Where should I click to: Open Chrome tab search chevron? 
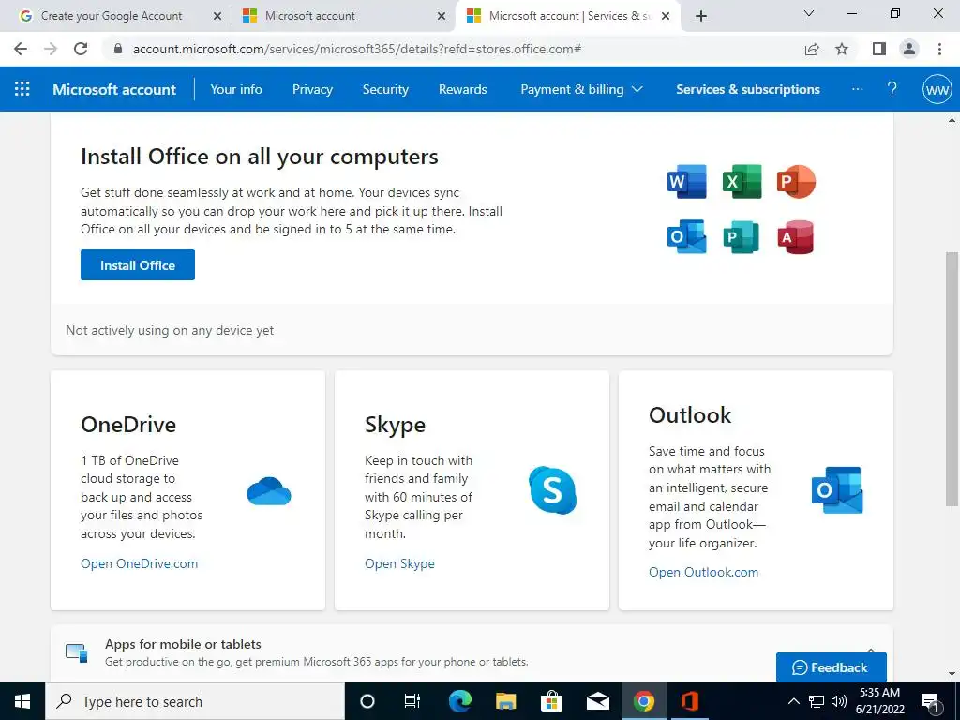(x=809, y=13)
